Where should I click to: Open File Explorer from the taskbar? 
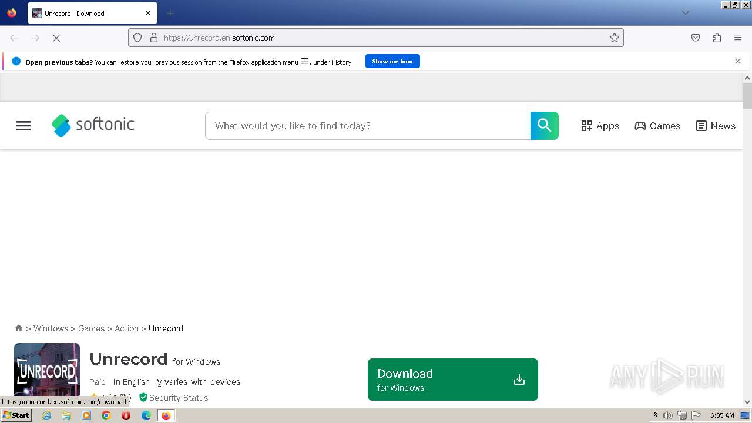tap(66, 415)
